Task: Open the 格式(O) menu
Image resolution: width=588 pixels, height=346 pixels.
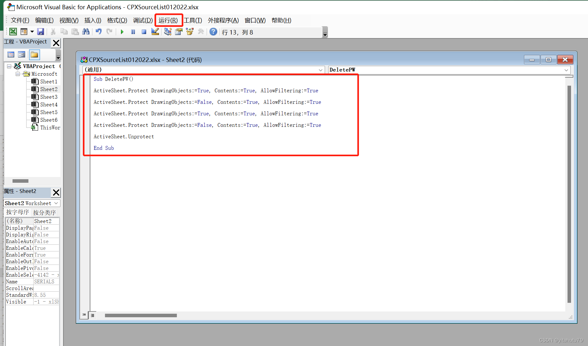Action: (117, 20)
